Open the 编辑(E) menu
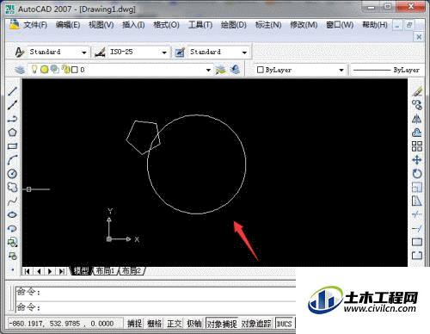 coord(68,25)
